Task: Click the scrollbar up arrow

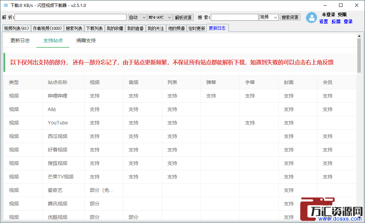Action: (x=359, y=36)
